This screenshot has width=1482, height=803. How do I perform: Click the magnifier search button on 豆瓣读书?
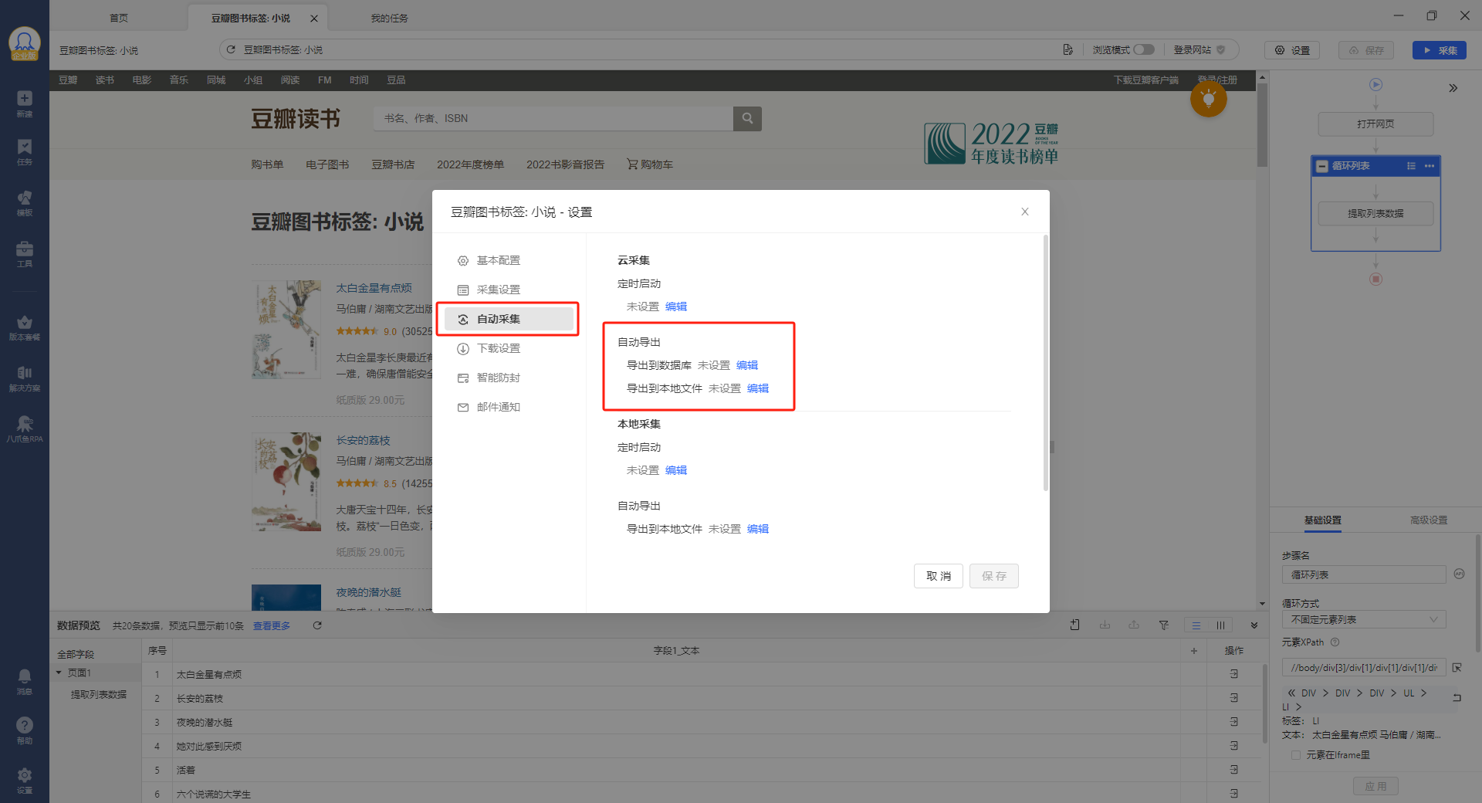(747, 118)
